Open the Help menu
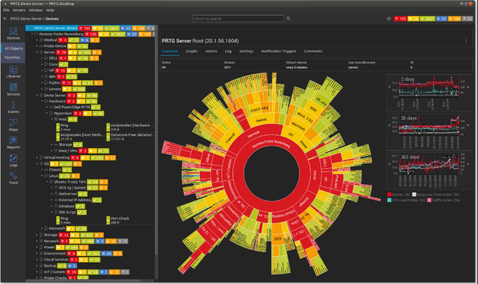 pyautogui.click(x=50, y=10)
